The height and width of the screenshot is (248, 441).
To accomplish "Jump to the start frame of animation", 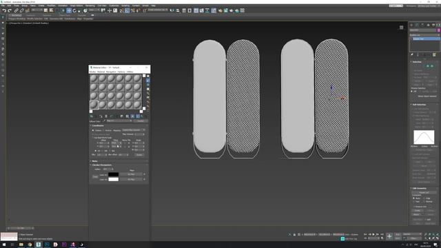I will click(x=365, y=234).
